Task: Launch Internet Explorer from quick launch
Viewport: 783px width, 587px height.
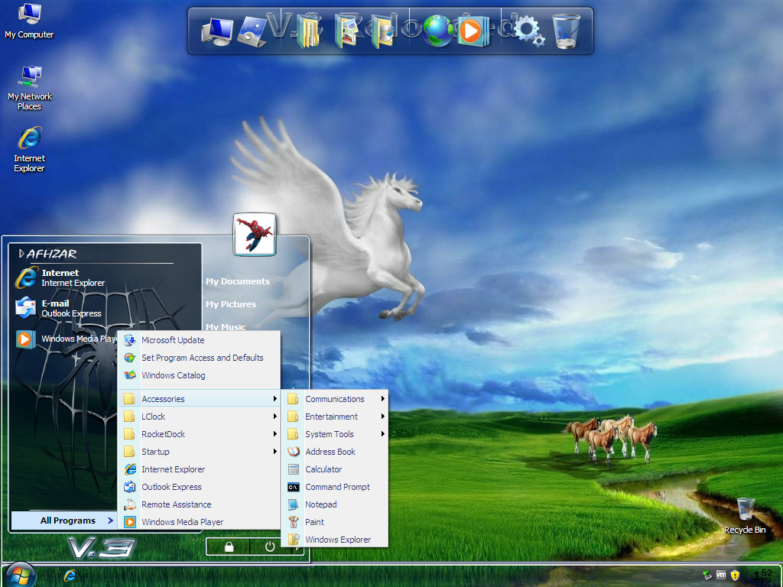Action: coord(70,576)
